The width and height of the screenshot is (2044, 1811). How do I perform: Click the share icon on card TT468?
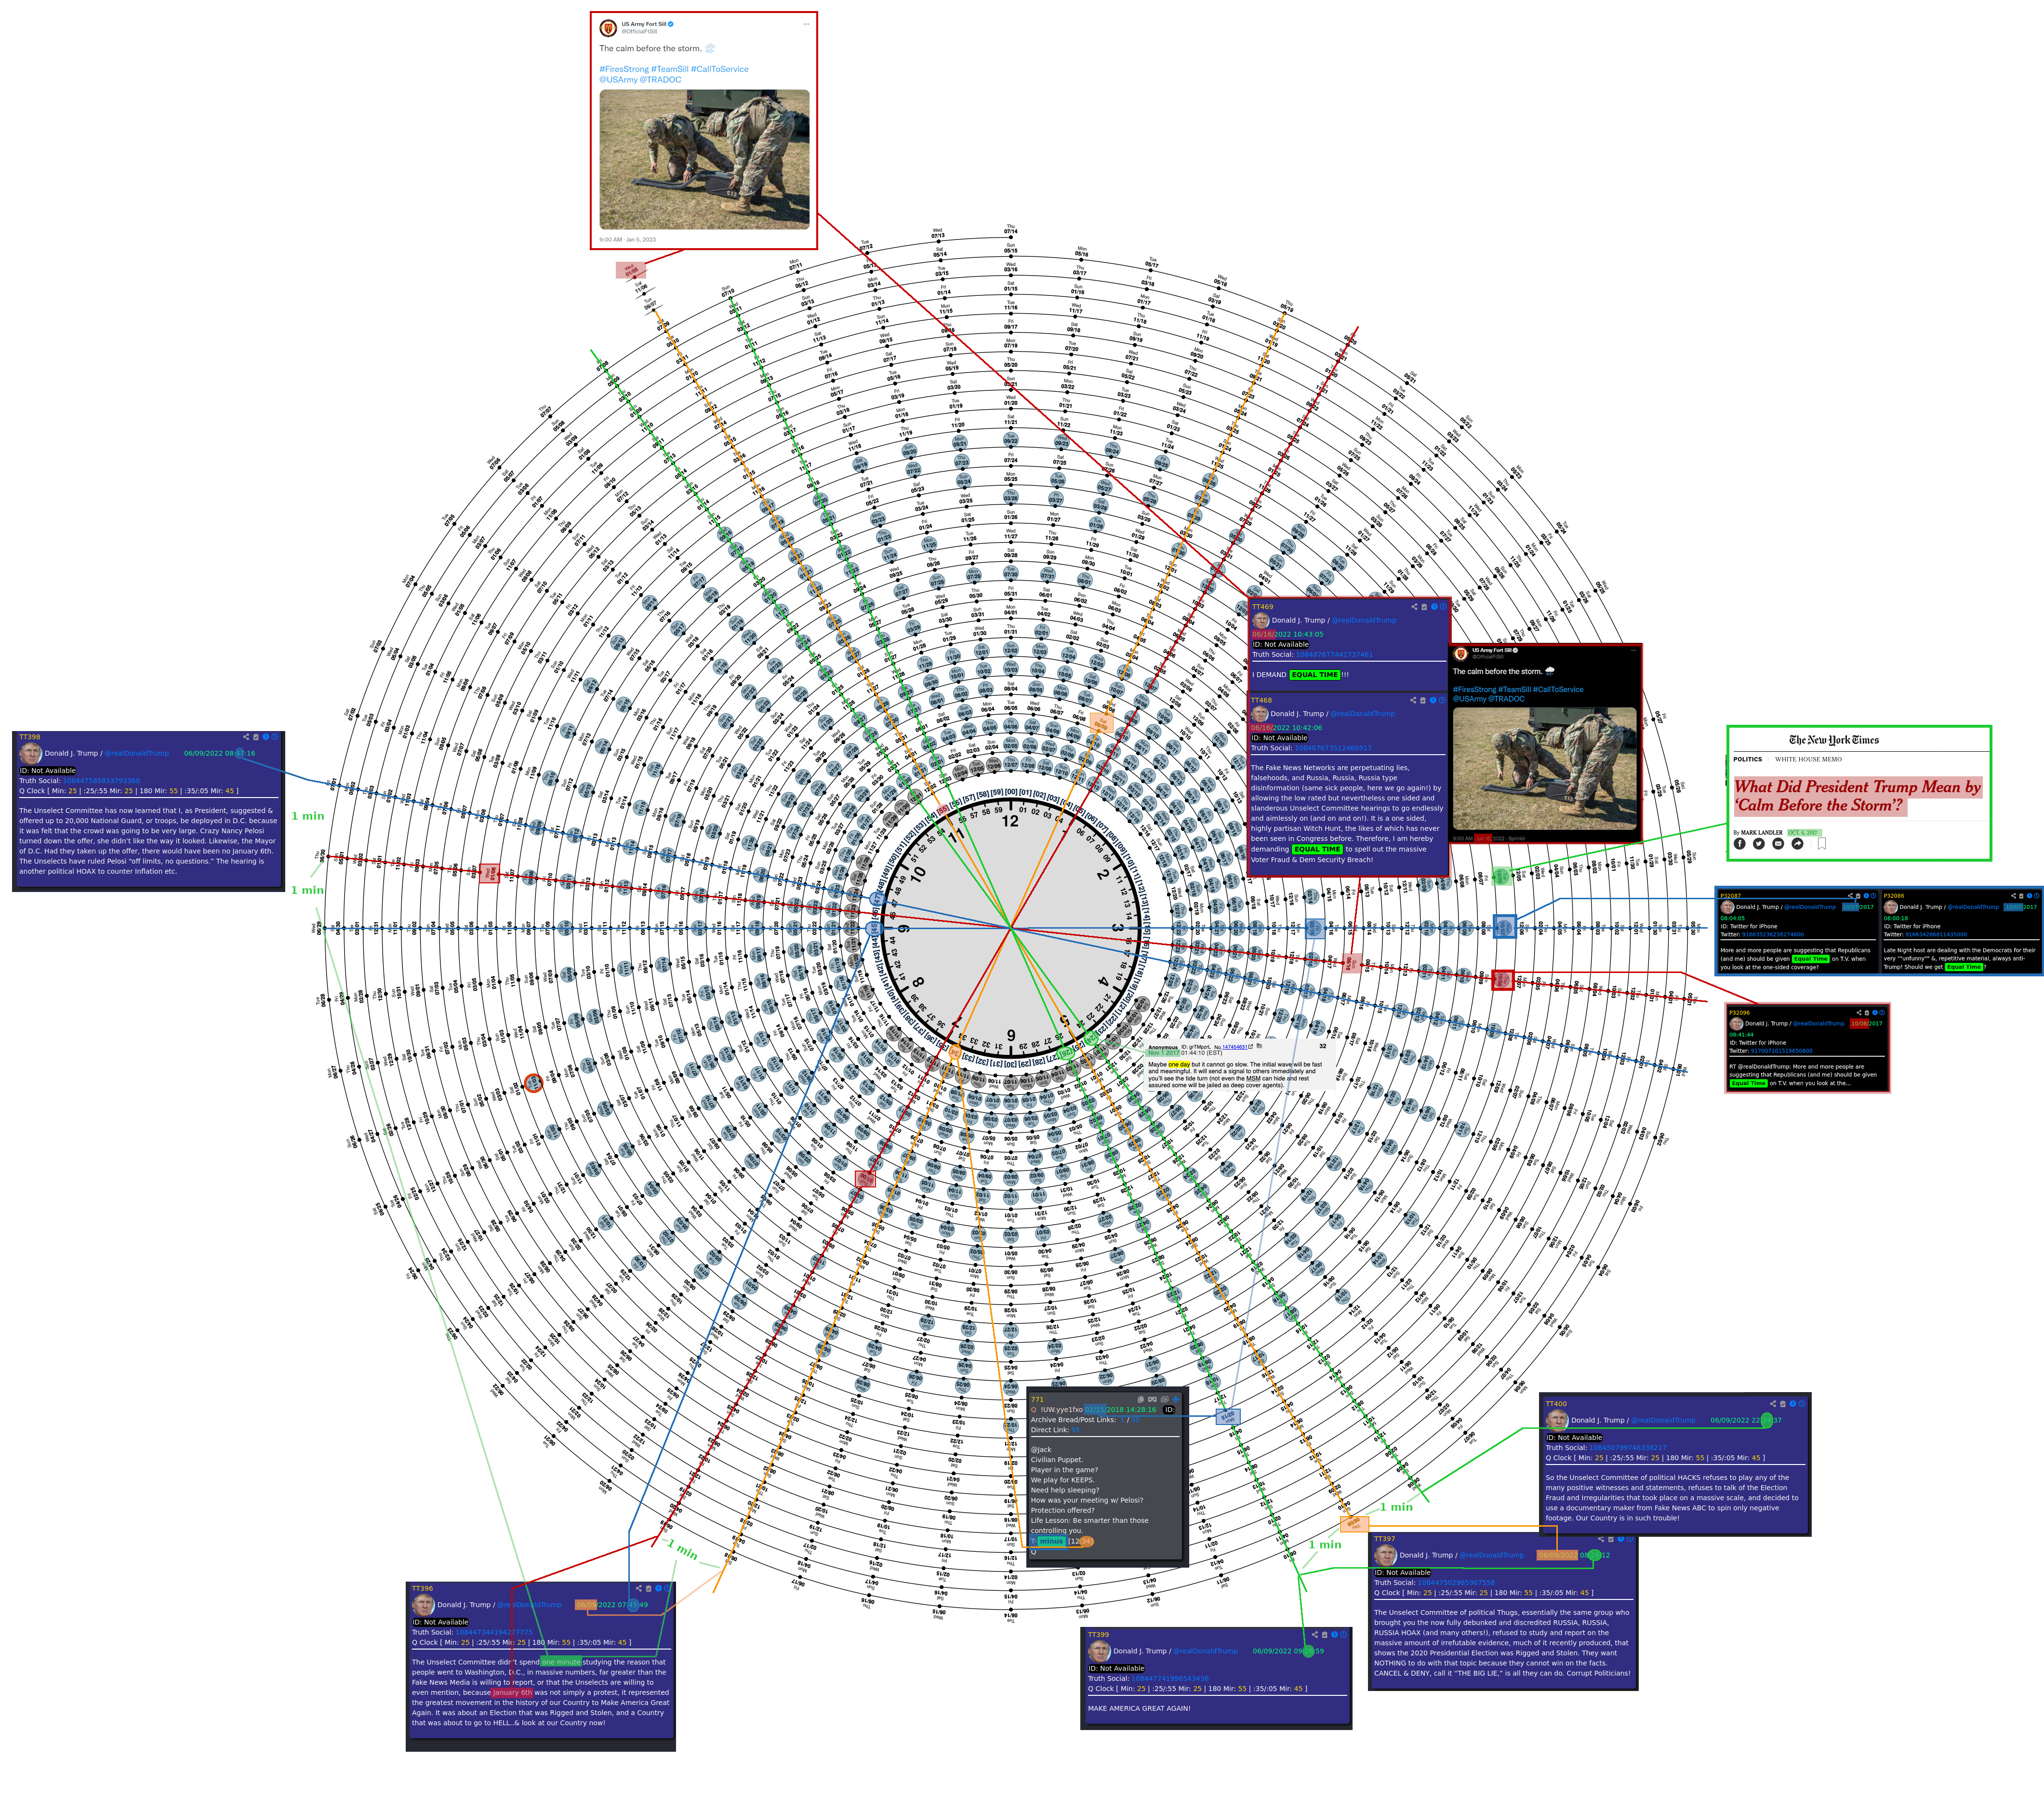(1413, 700)
